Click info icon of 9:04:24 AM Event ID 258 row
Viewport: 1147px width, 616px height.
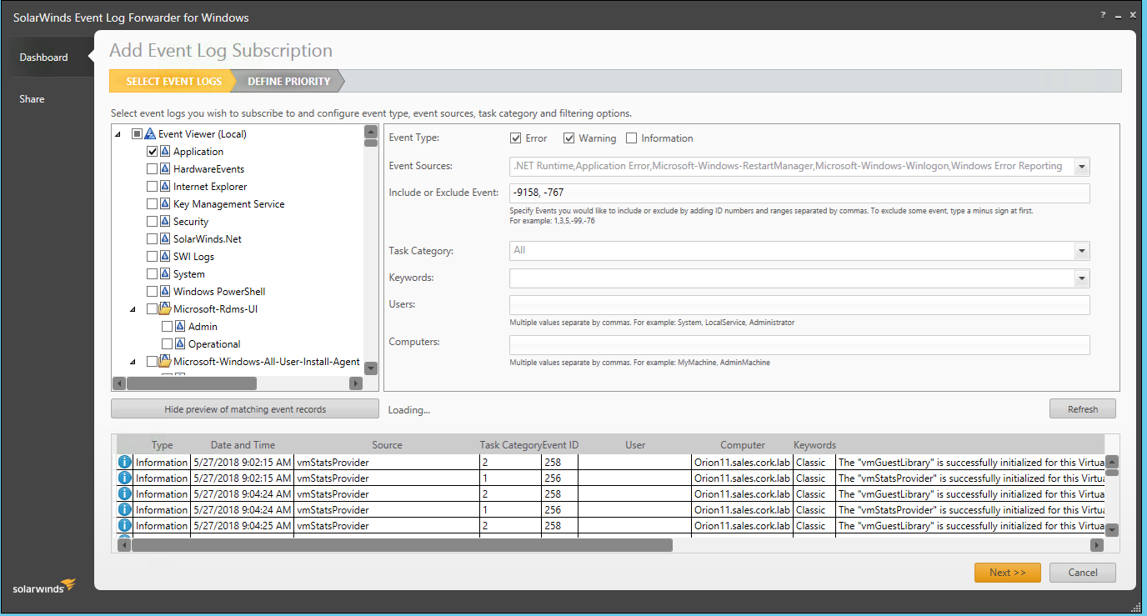pyautogui.click(x=125, y=493)
